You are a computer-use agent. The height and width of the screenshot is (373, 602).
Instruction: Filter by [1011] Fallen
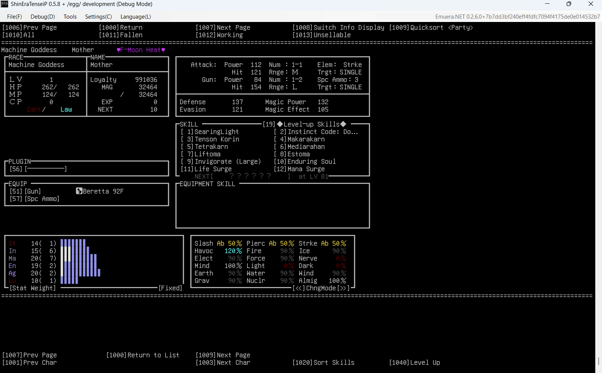click(x=121, y=35)
